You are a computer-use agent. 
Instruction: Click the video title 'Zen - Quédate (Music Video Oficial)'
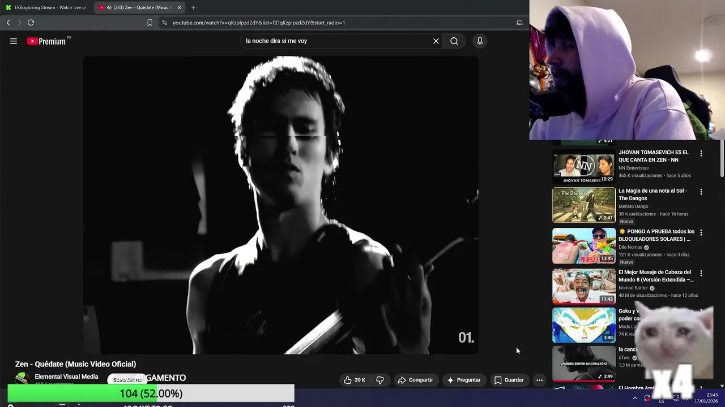tap(75, 364)
